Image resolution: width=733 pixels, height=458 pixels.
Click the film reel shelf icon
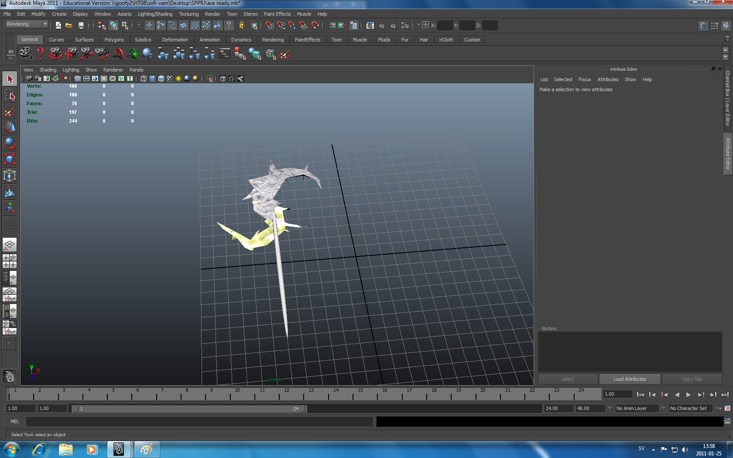pyautogui.click(x=26, y=53)
